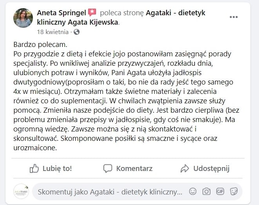Click the share arrow icon
This screenshot has height=205, width=259.
pos(185,168)
